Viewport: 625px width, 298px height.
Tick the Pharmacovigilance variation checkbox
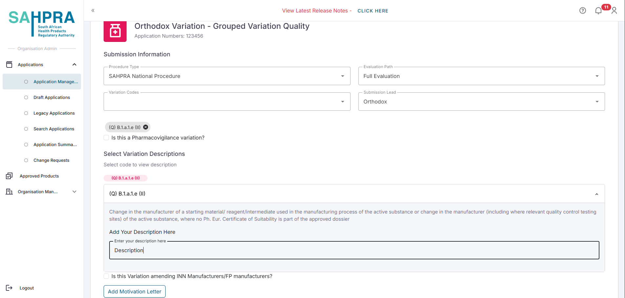[106, 138]
